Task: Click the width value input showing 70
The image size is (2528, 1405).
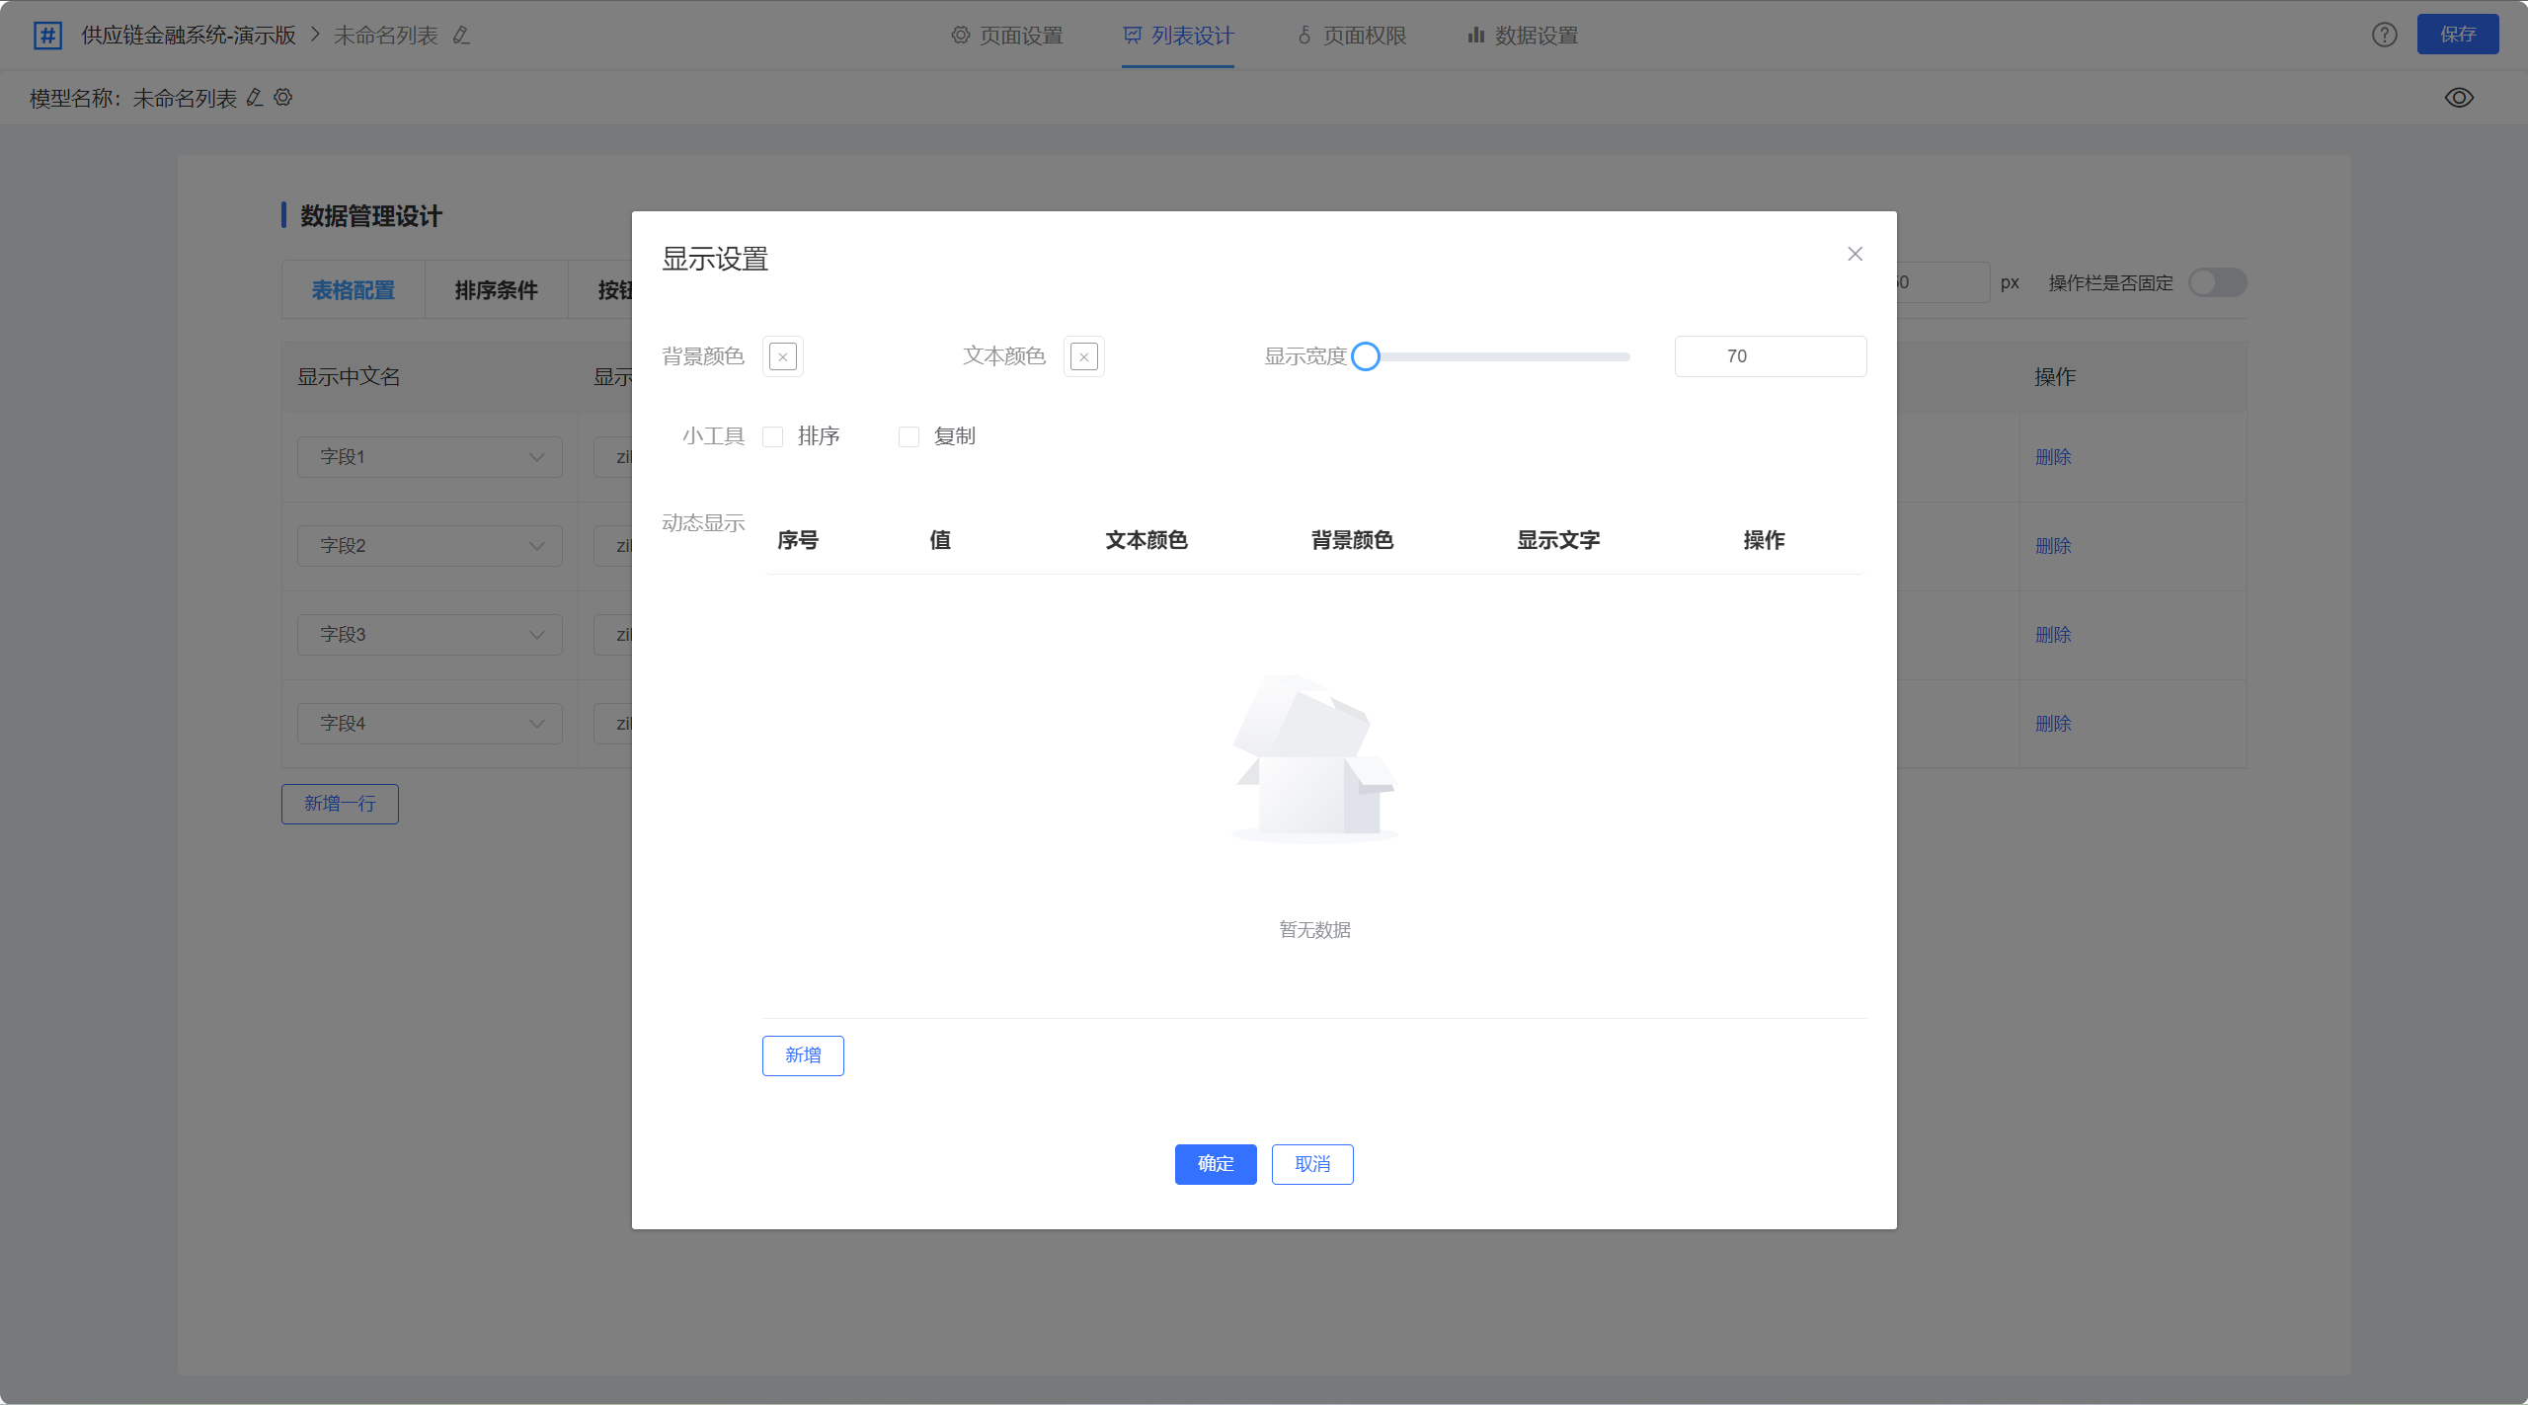Action: click(x=1771, y=355)
